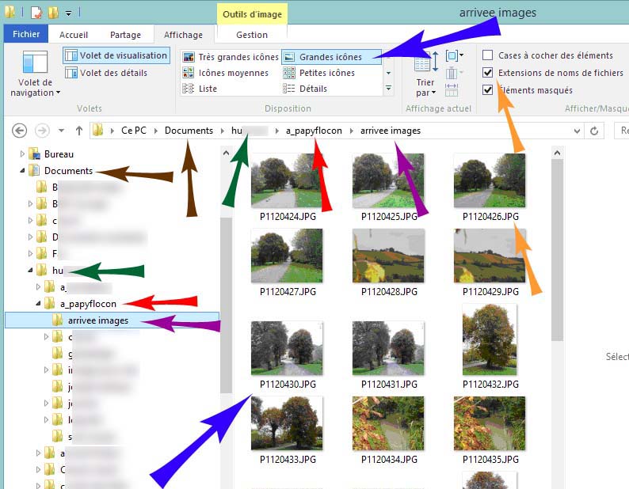Toggle Volet des détails pane
Viewport: 629px width, 489px height.
pos(106,73)
